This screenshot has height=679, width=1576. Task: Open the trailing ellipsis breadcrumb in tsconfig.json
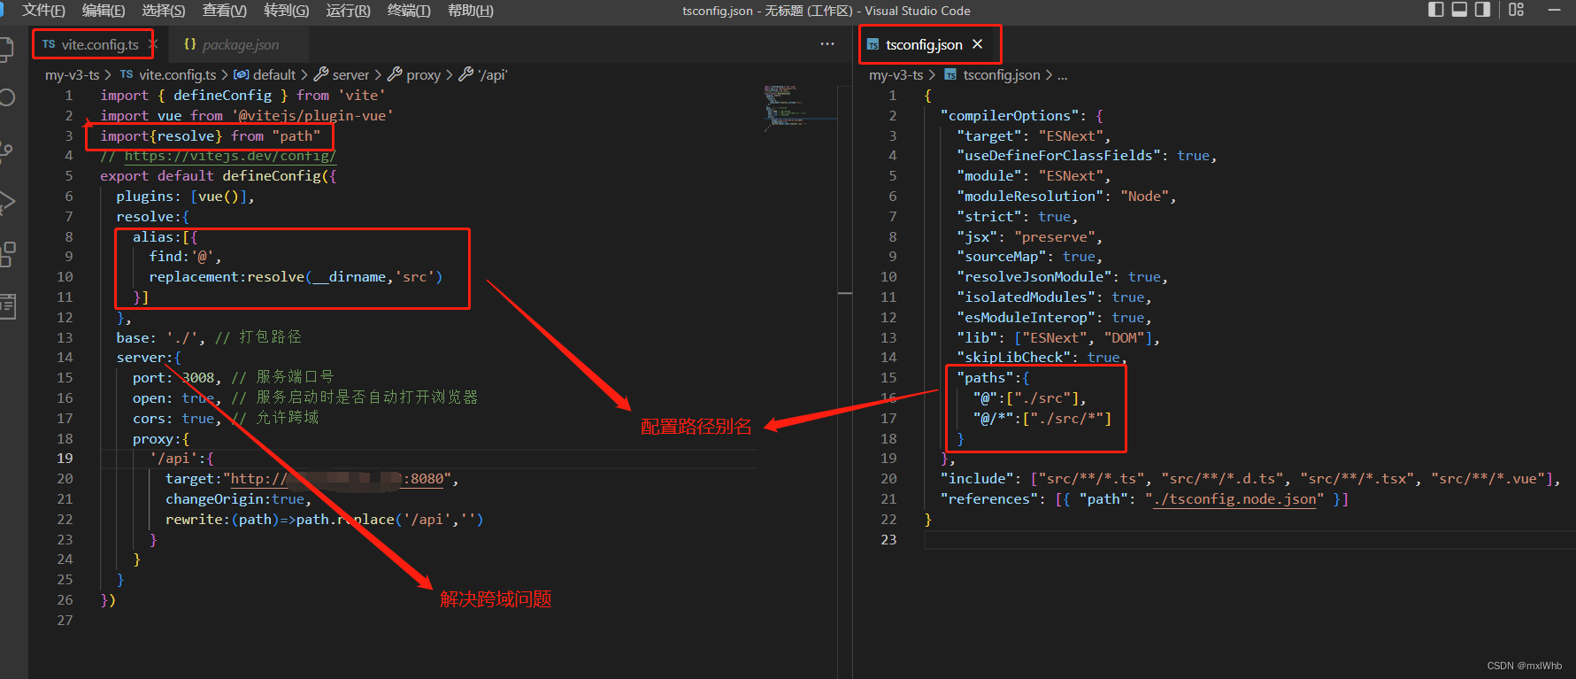point(1063,75)
